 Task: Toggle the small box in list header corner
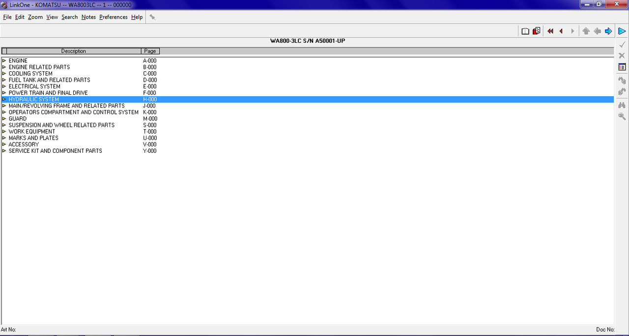click(x=4, y=51)
